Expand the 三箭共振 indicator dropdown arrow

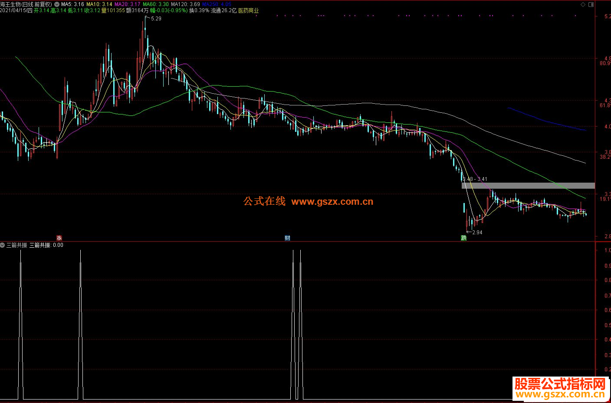[3, 245]
